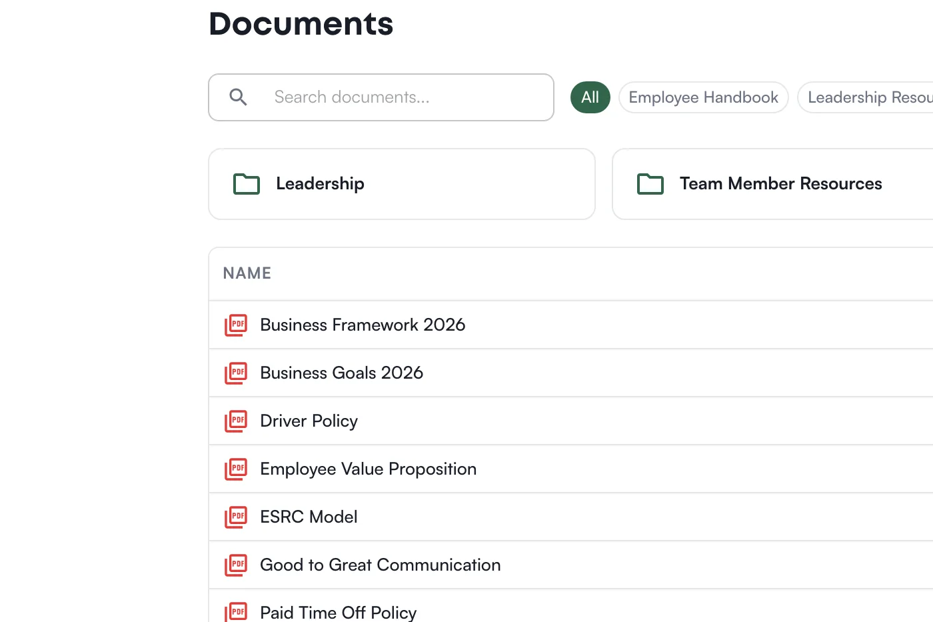The image size is (933, 622).
Task: Open Paid Time Off Policy document
Action: [x=339, y=613]
